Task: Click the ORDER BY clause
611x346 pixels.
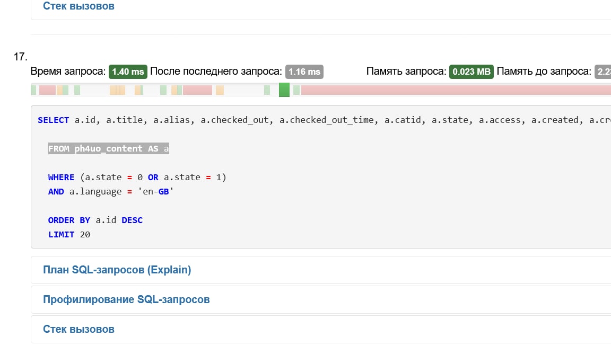Action: coord(69,220)
